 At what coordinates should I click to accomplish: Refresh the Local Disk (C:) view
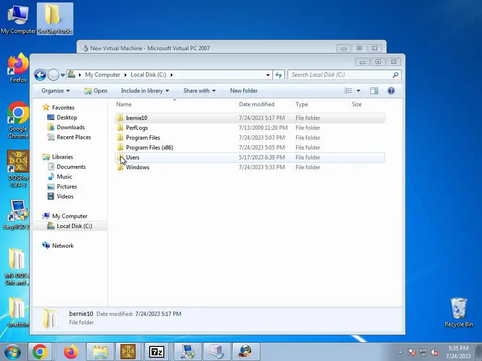(x=279, y=75)
